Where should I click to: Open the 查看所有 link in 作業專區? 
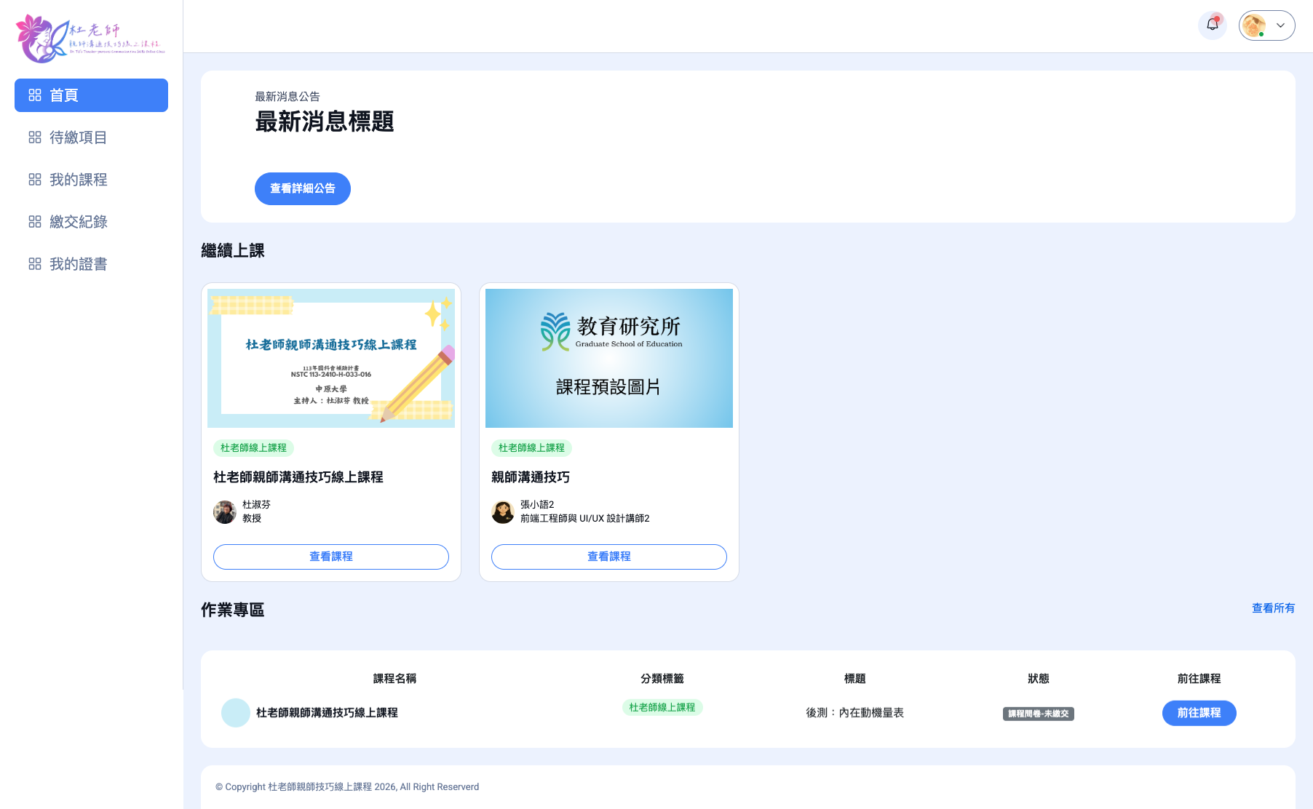pyautogui.click(x=1273, y=608)
